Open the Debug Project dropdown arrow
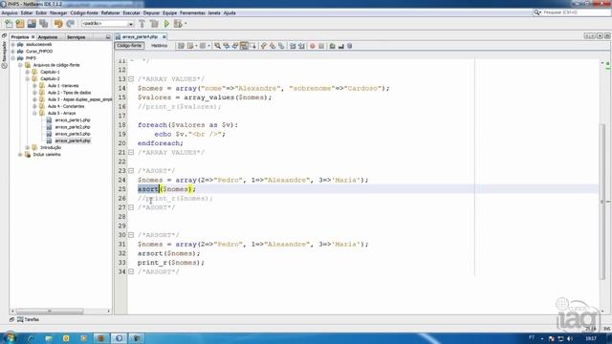Screen dimensions: 612x344 coord(186,24)
